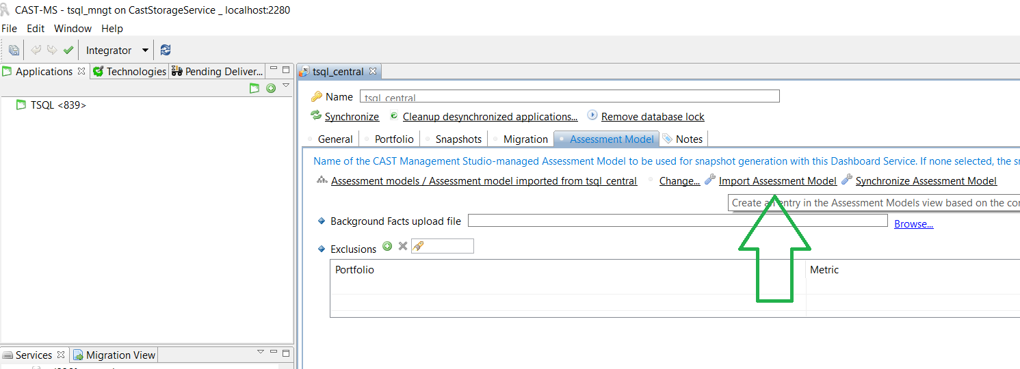Click the Save All toolbar icon
This screenshot has height=369, width=1020.
(14, 50)
